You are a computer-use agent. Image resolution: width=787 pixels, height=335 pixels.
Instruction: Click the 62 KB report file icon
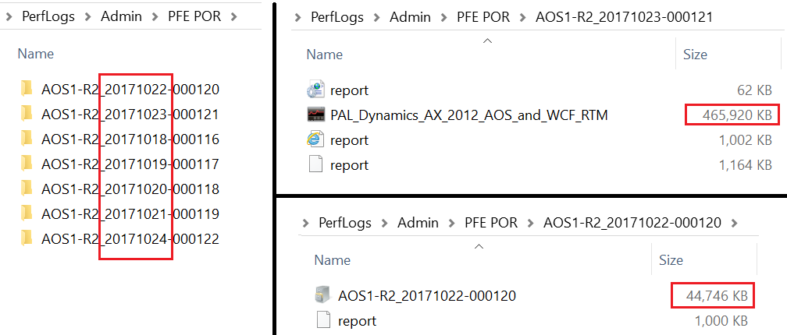pyautogui.click(x=315, y=90)
